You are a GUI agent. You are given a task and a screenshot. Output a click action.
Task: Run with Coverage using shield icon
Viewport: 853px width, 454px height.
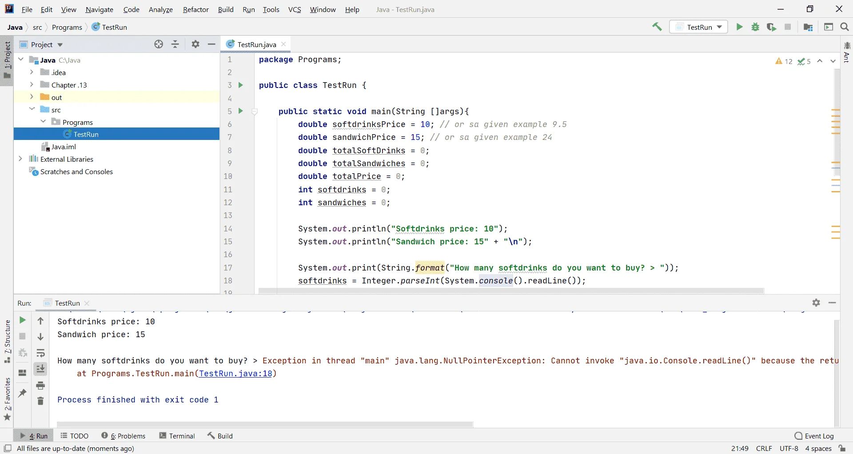point(771,27)
